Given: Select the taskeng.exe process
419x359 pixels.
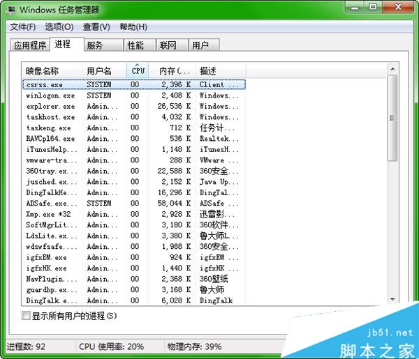Looking at the screenshot, I should pyautogui.click(x=134, y=128).
